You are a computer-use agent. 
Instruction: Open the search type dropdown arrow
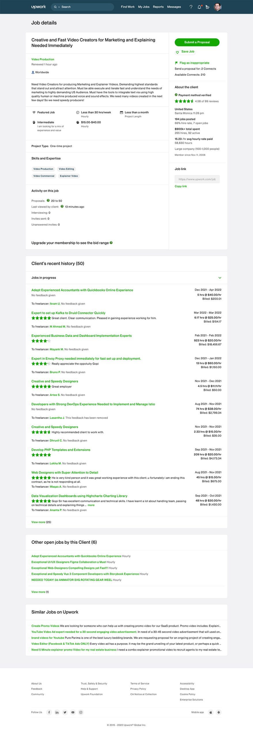pos(59,7)
